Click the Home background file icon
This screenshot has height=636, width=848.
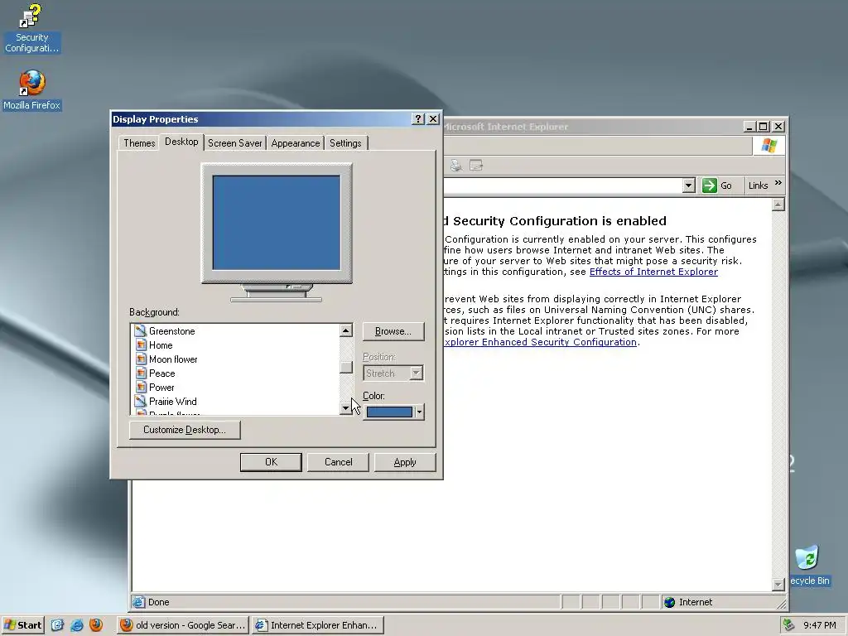[141, 344]
